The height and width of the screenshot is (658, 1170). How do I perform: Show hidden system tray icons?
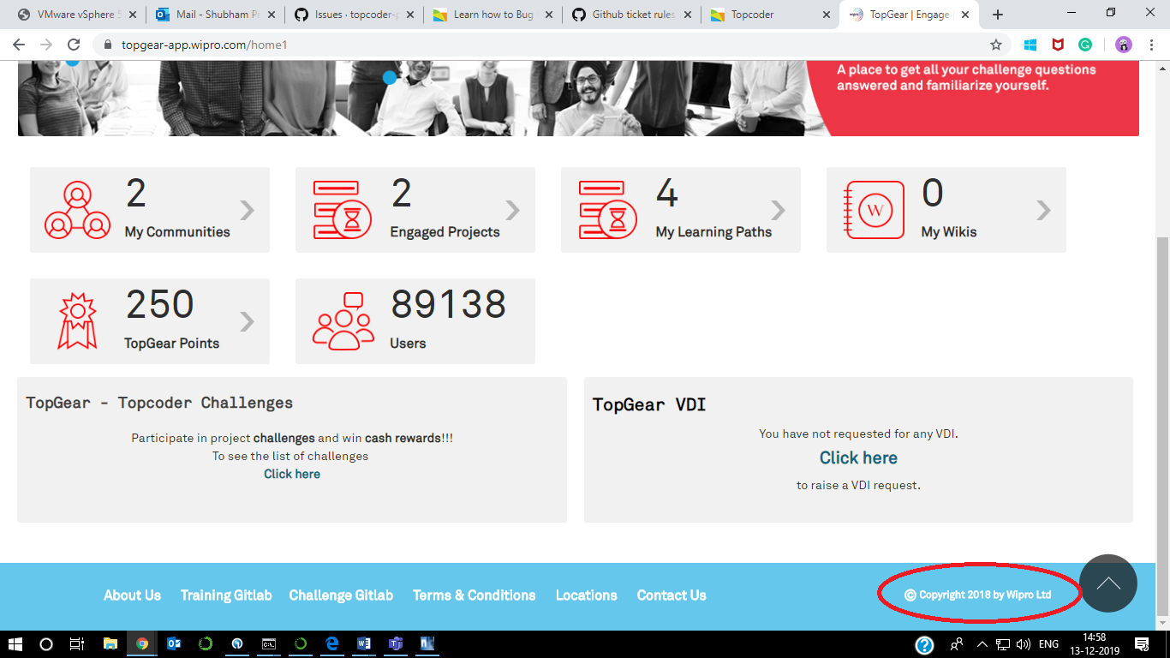982,644
